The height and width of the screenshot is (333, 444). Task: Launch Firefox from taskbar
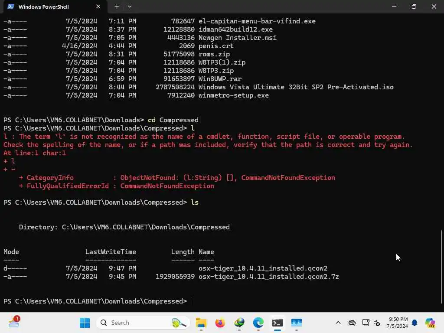220,323
